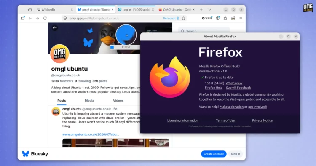Expand the list all tabs chevron

[x=209, y=10]
